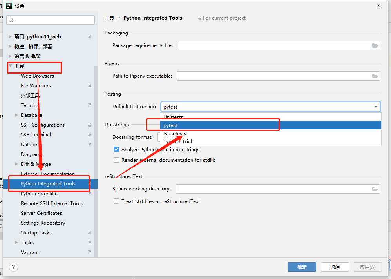This screenshot has height=279, width=391.
Task: Click the 取消 button
Action: click(335, 267)
